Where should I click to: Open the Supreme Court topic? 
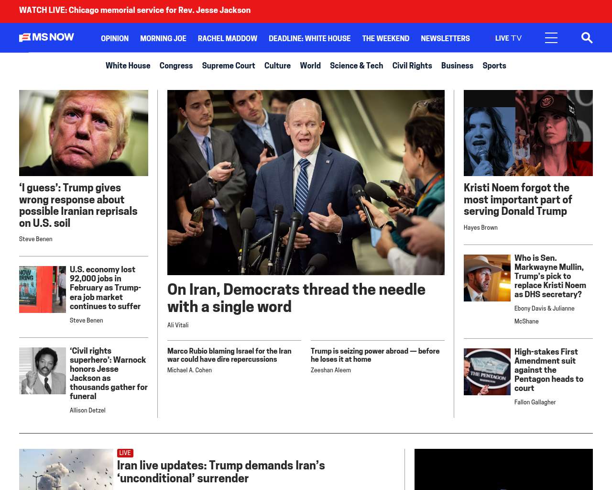tap(229, 66)
